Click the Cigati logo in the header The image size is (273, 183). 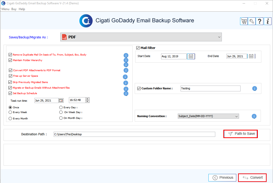[86, 21]
